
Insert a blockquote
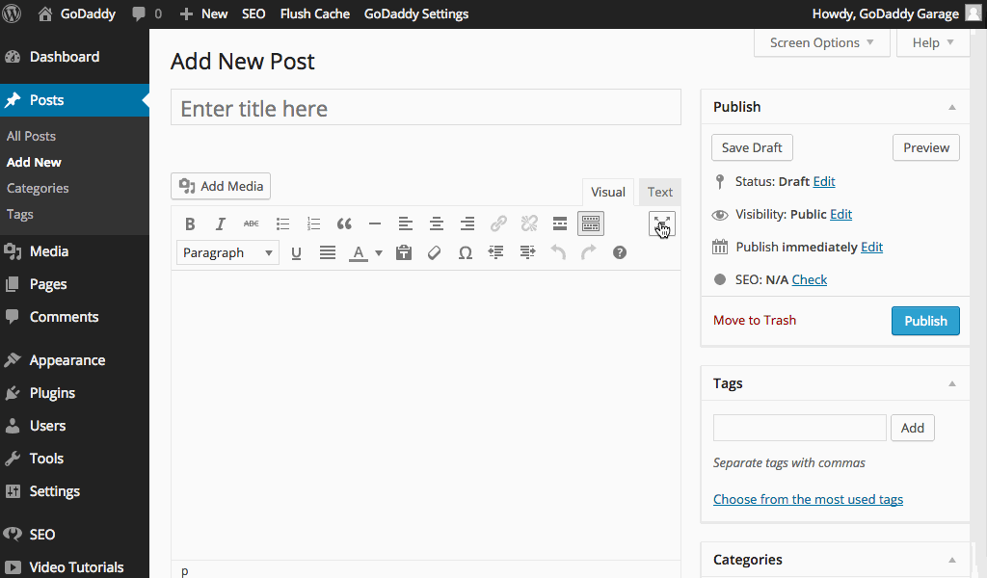point(344,224)
